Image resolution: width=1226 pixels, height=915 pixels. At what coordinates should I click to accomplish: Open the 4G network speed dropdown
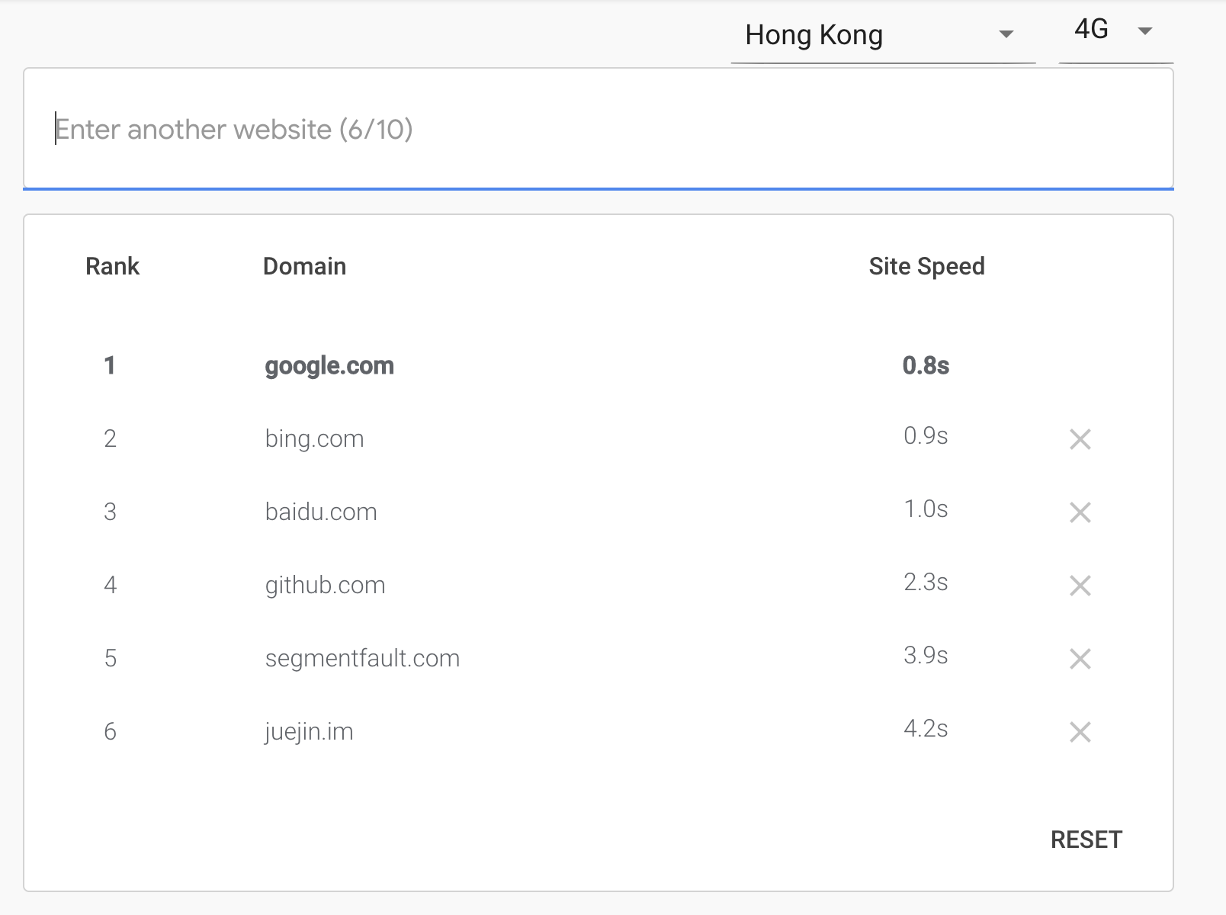pyautogui.click(x=1115, y=30)
